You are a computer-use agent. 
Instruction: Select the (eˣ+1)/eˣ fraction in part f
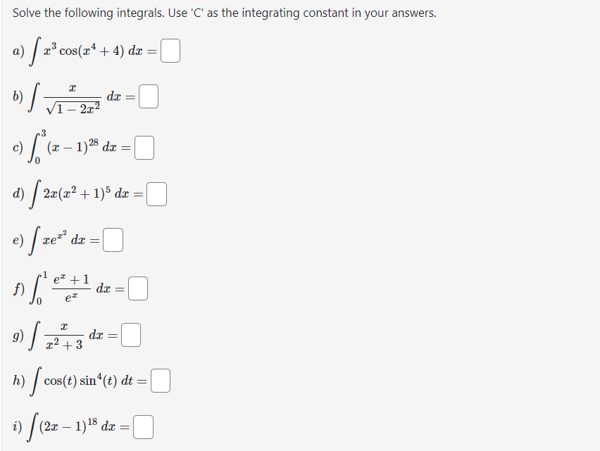click(71, 288)
